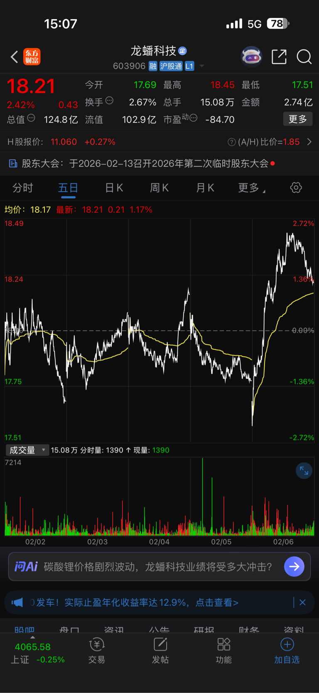
Task: Tap the L1 quote level tag
Action: [189, 66]
